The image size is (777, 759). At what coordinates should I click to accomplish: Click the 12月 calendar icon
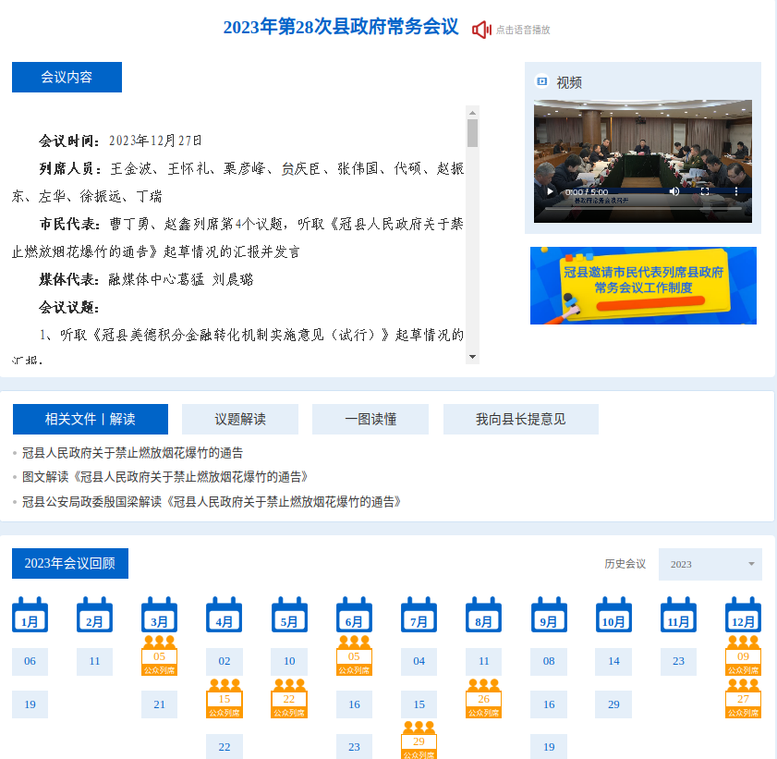[743, 615]
